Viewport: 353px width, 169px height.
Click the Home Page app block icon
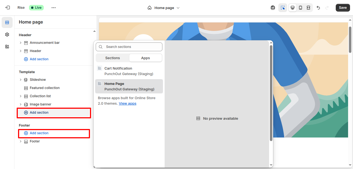click(x=100, y=84)
